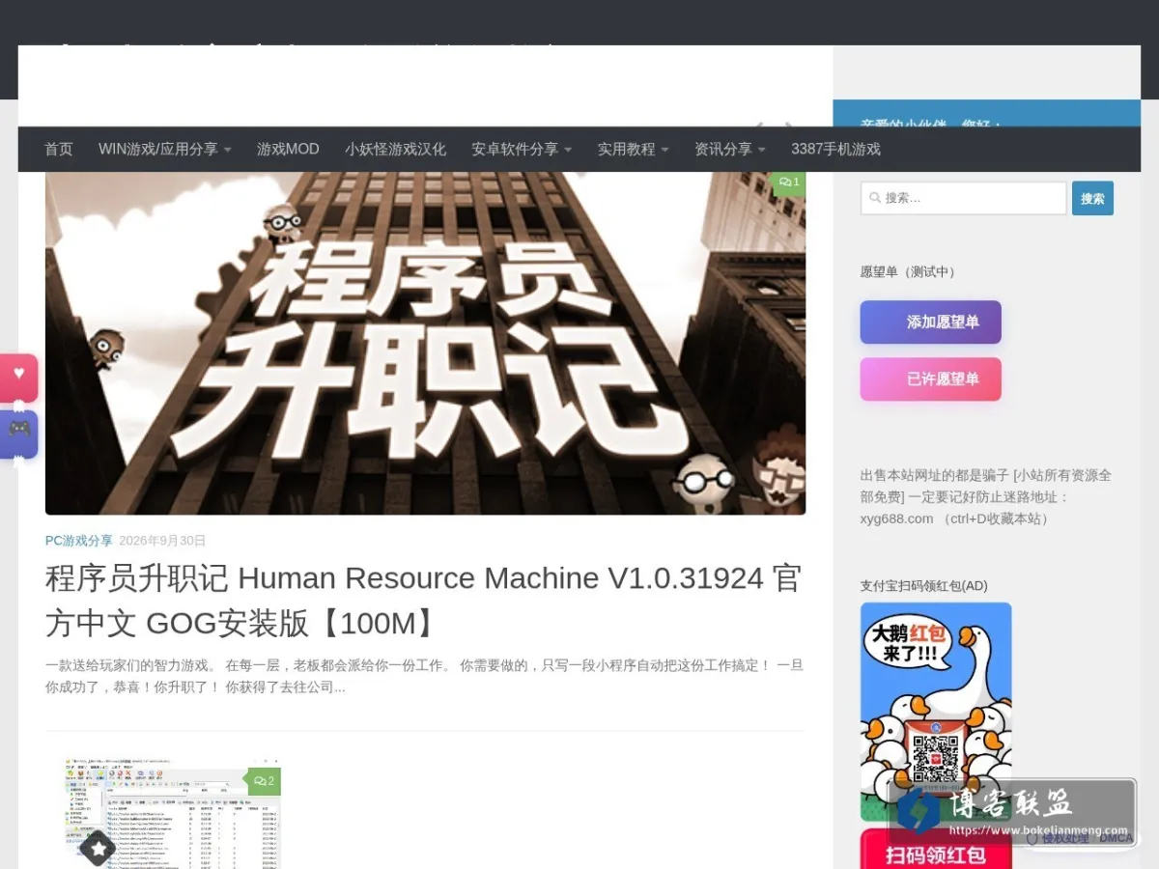Image resolution: width=1159 pixels, height=869 pixels.
Task: Open the 实用教程 menu
Action: coord(633,149)
